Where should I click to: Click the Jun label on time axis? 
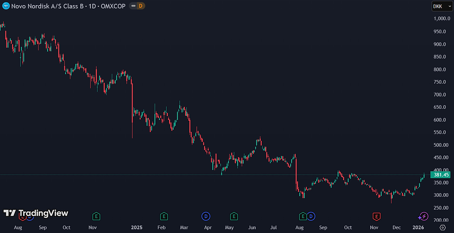click(x=252, y=227)
